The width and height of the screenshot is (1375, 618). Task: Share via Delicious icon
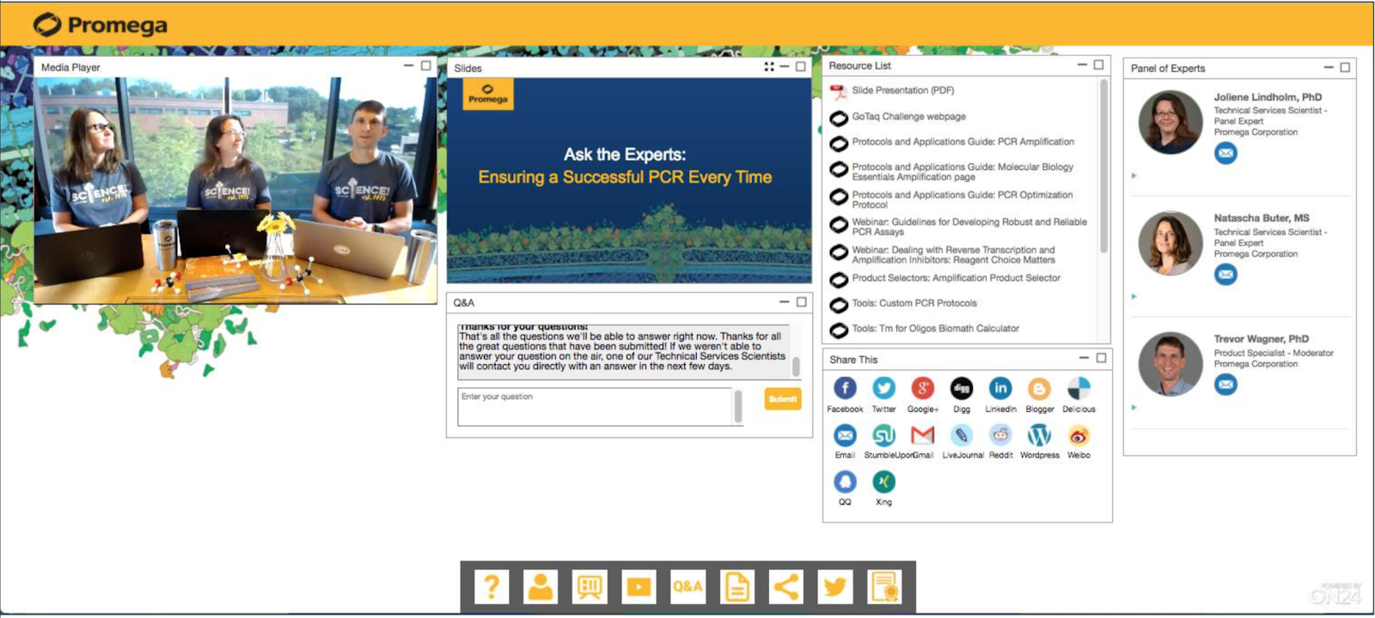click(x=1079, y=389)
